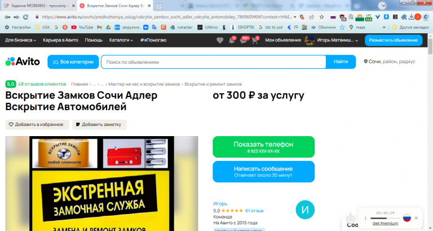Open the Yandex bookmark icon
The width and height of the screenshot is (433, 231).
[x=65, y=27]
